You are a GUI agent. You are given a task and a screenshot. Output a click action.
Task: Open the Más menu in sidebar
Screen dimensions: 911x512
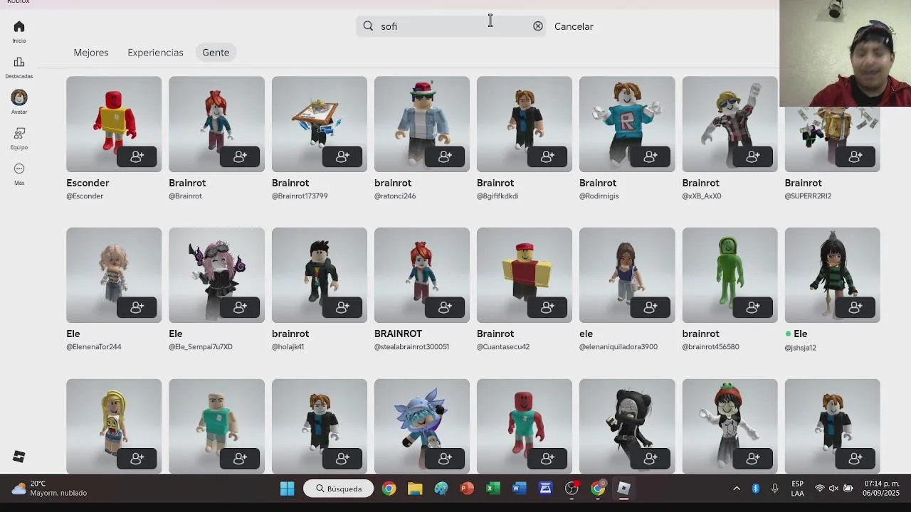coord(19,174)
